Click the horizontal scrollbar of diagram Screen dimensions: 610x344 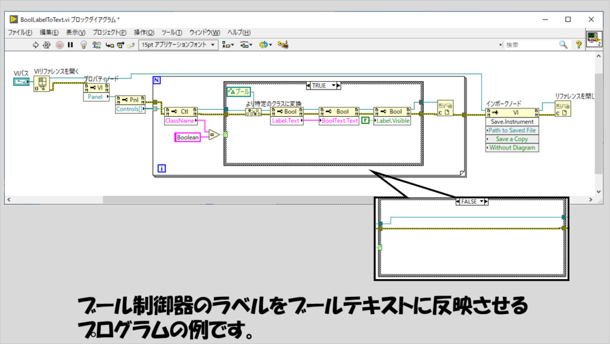click(x=238, y=200)
